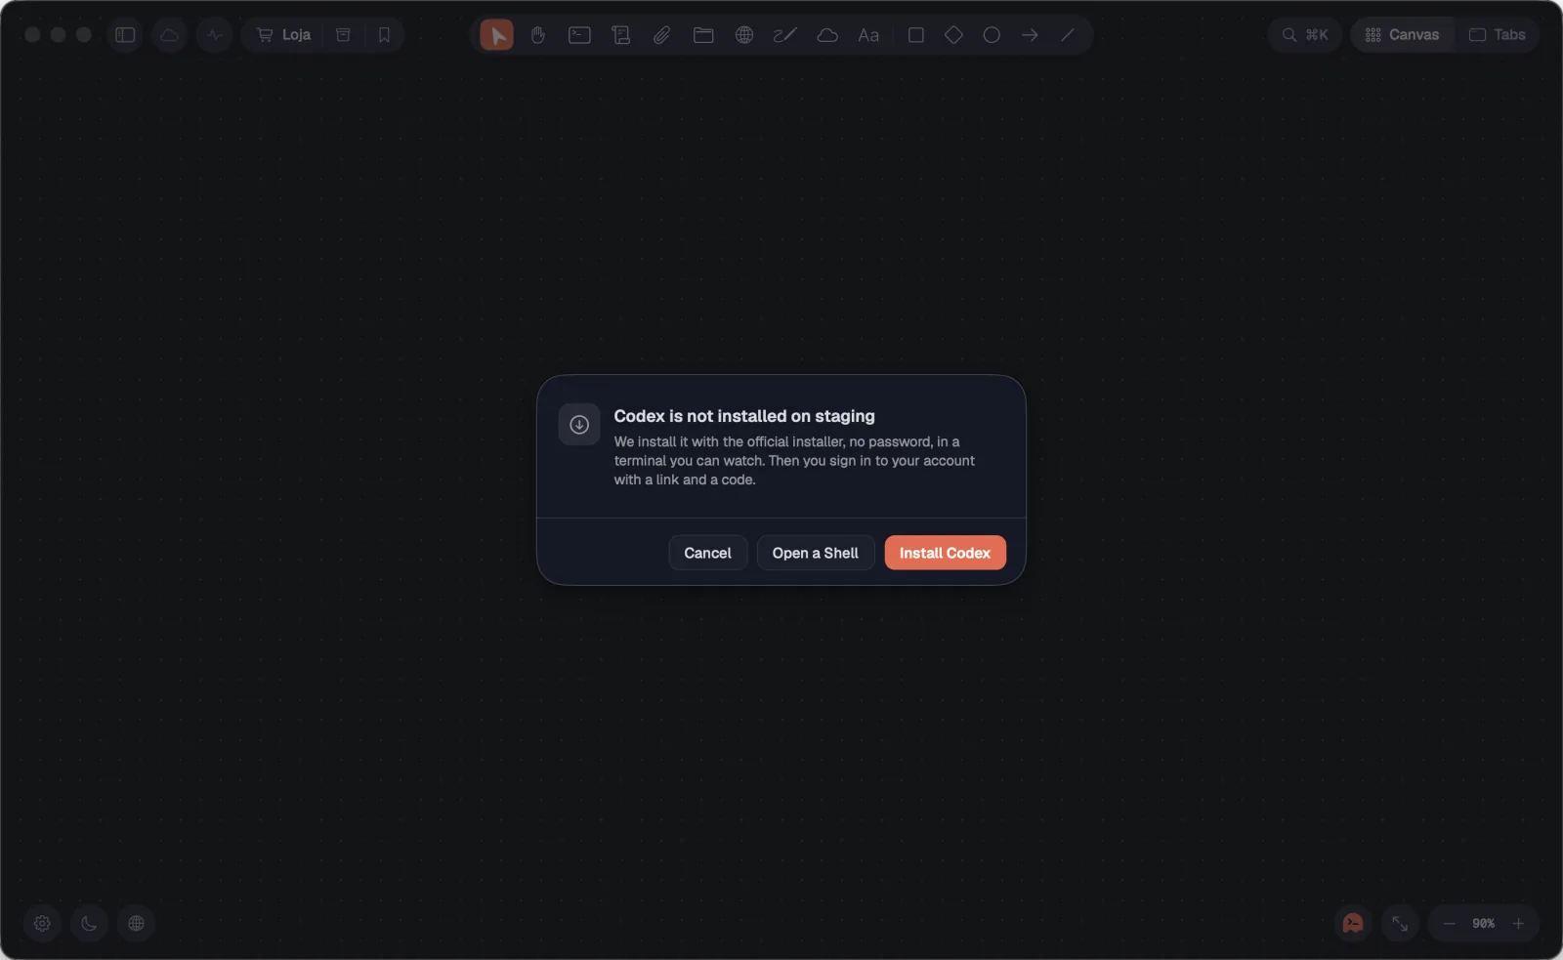Toggle dark mode moon icon
The image size is (1563, 960).
89,924
